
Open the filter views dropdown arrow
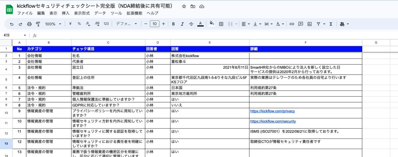click(324, 24)
